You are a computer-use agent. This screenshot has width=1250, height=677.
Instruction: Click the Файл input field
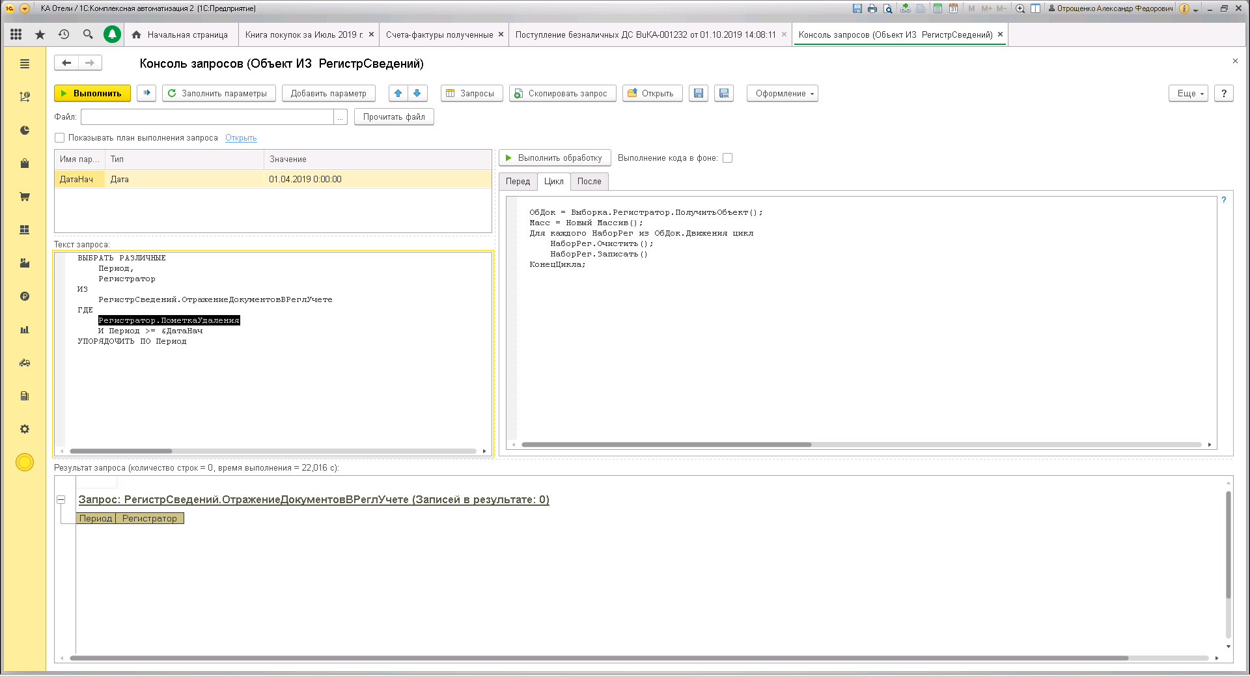(207, 117)
